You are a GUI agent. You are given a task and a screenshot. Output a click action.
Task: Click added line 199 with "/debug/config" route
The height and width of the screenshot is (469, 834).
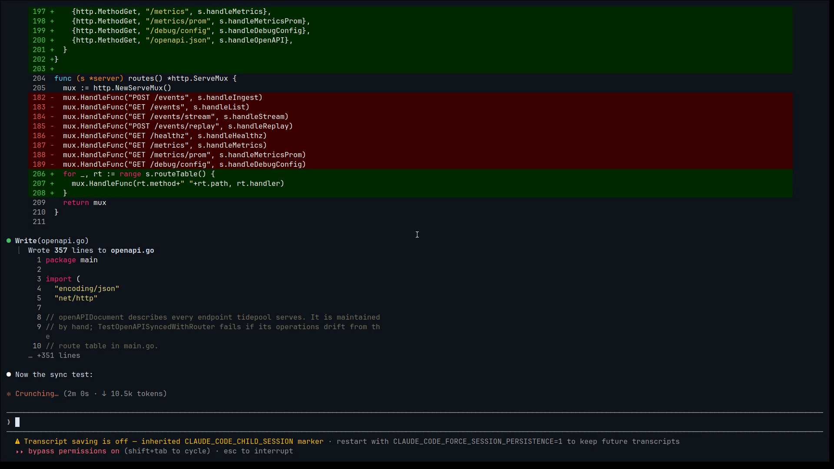click(x=410, y=31)
